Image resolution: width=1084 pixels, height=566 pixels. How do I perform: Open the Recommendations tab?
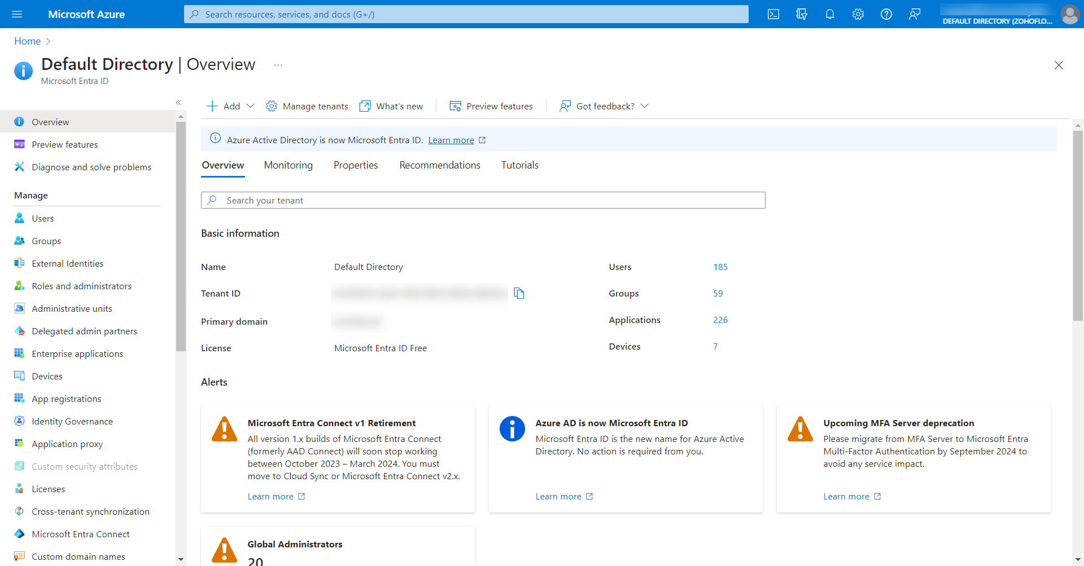[439, 165]
